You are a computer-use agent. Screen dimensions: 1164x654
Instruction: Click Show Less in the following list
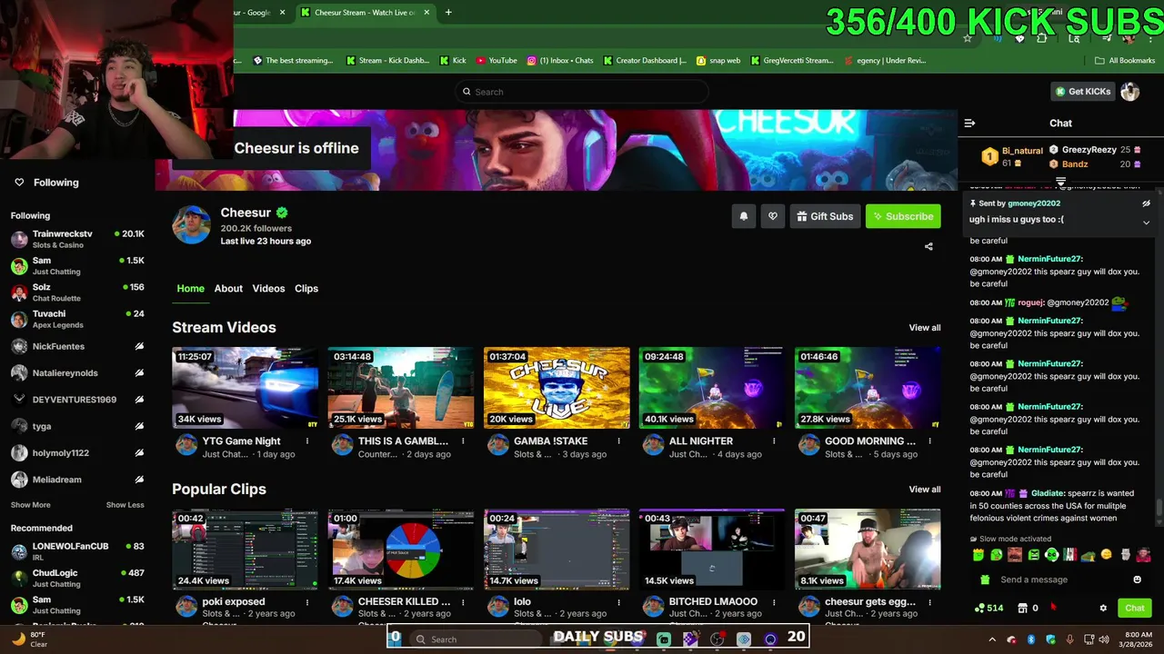pos(125,505)
